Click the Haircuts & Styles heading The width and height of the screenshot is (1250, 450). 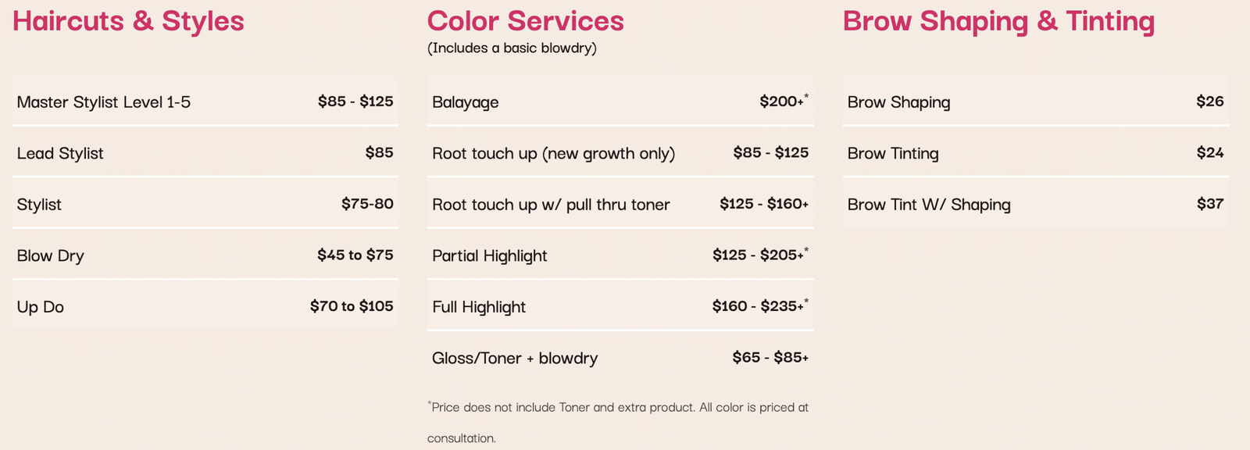click(128, 21)
